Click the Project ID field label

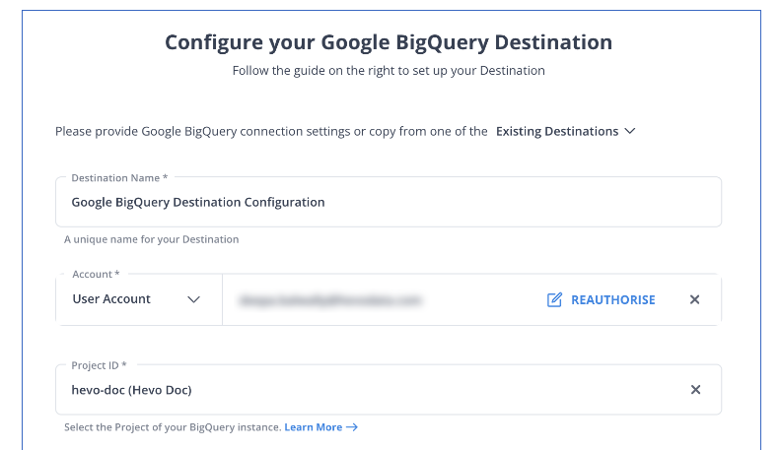[x=99, y=365]
